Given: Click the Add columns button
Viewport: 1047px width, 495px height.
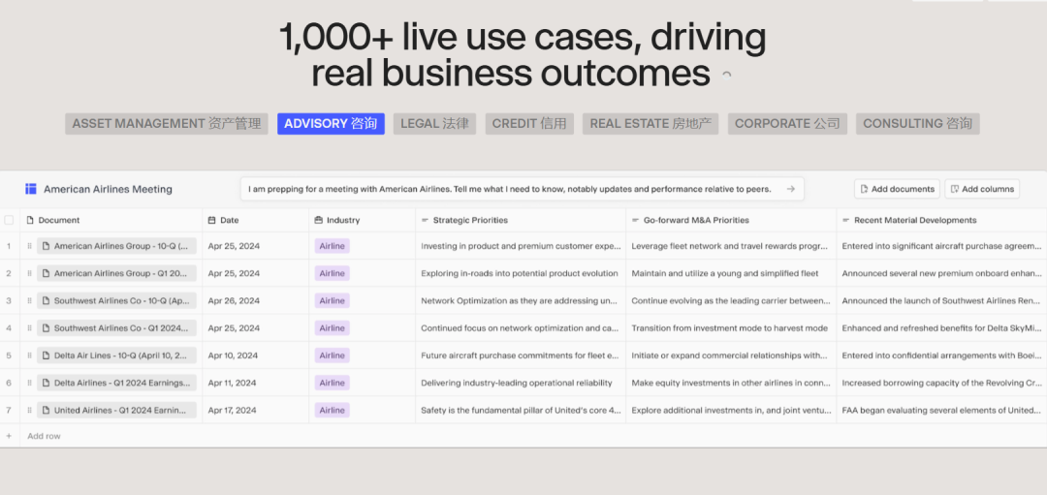Looking at the screenshot, I should 981,189.
